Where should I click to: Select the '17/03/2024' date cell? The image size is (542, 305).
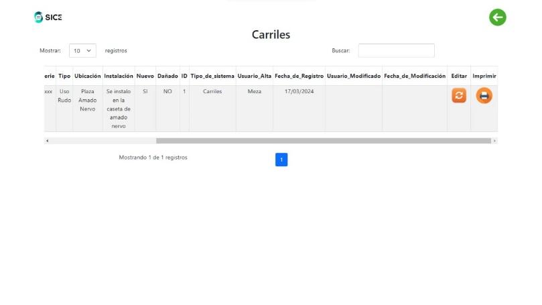299,109
